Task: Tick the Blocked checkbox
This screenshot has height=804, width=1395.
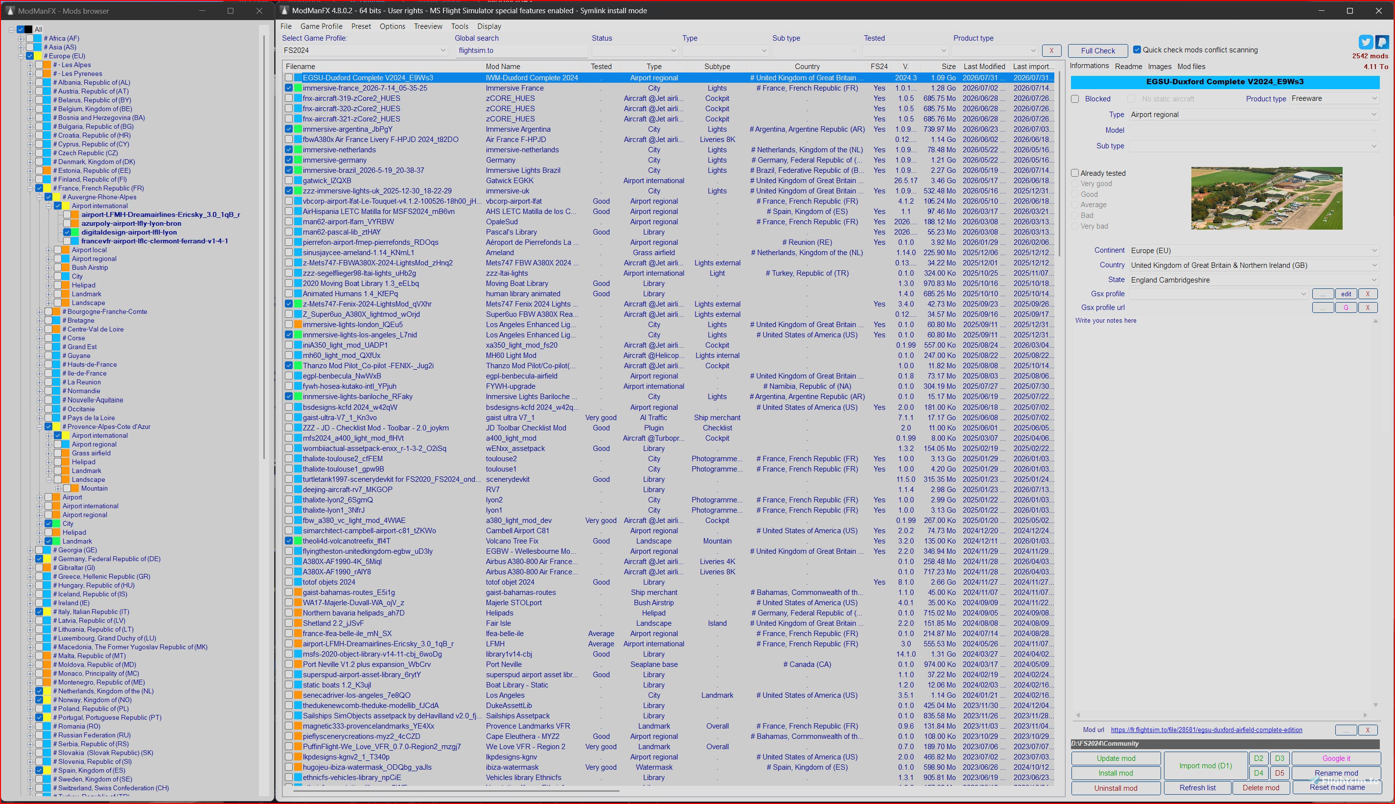Action: pos(1075,99)
